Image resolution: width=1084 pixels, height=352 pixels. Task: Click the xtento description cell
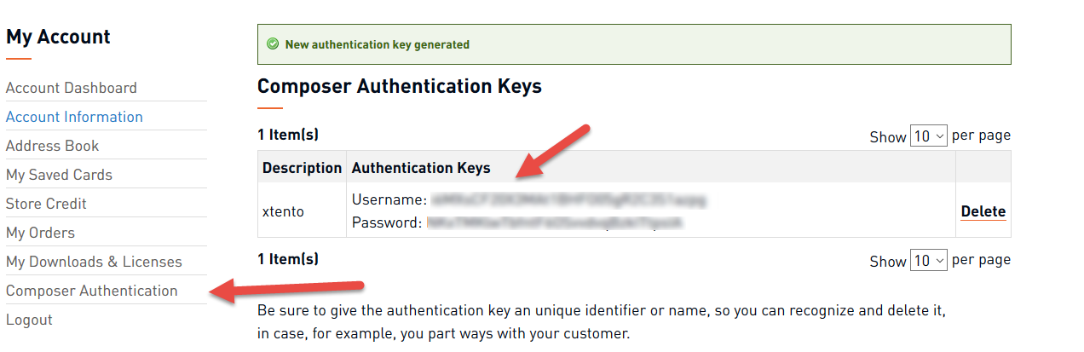[284, 211]
